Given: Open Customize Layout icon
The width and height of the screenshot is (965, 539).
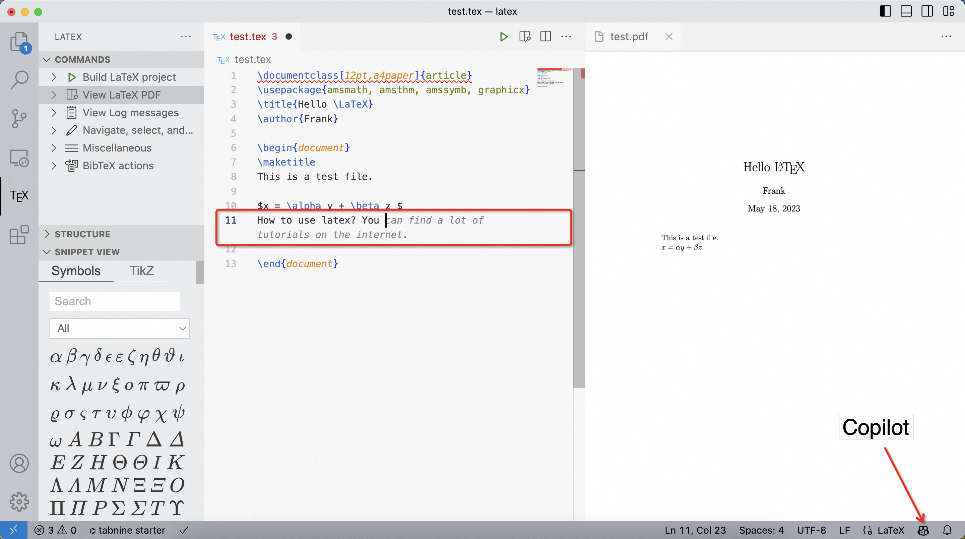Looking at the screenshot, I should coord(949,12).
